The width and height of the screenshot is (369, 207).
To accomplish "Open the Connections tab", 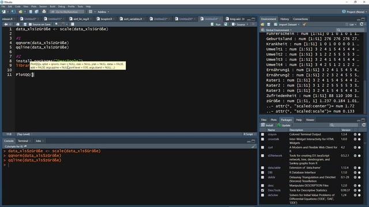I will pos(300,19).
